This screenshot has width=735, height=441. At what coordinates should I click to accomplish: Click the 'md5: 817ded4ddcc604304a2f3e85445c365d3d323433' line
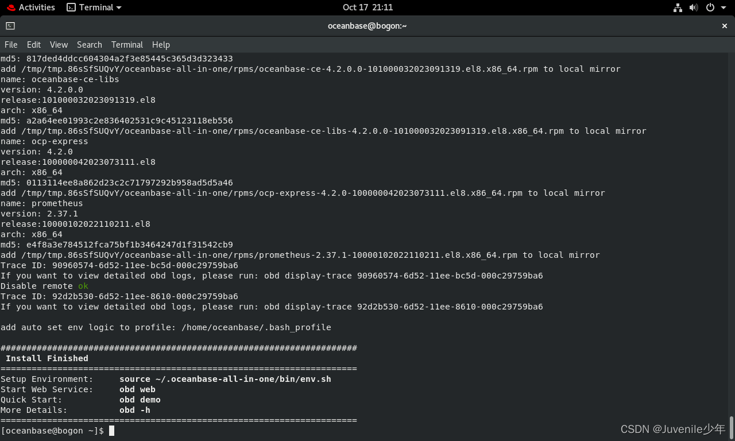coord(117,59)
